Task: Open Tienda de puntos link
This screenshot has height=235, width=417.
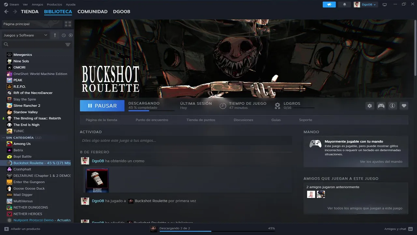Action: click(x=201, y=120)
